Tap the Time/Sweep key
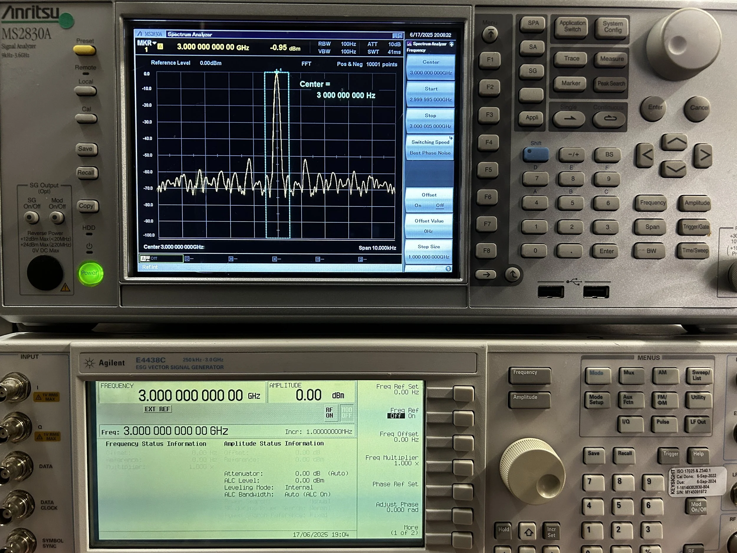This screenshot has width=737, height=553. [695, 251]
